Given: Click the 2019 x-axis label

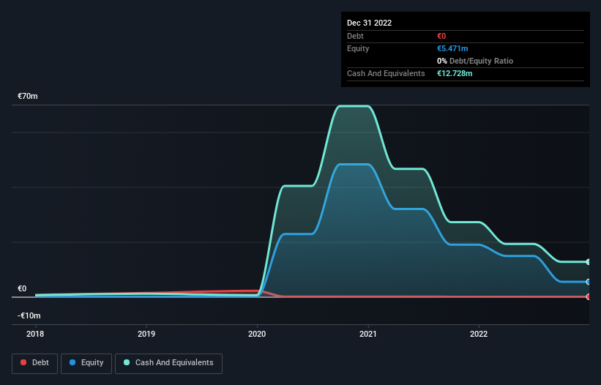Looking at the screenshot, I should pos(146,334).
